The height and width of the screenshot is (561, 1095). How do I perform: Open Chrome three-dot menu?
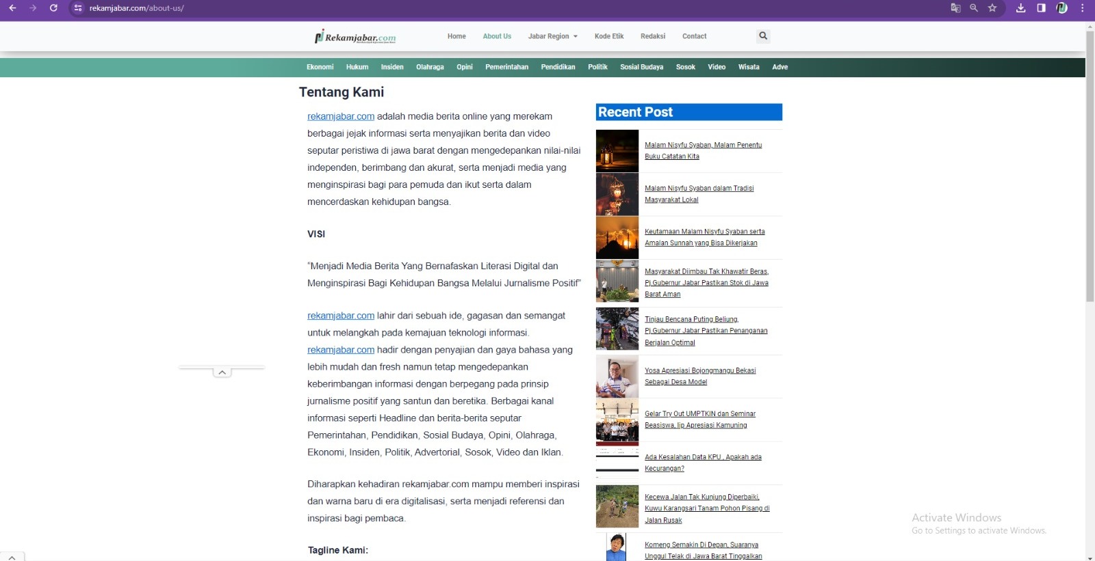coord(1082,8)
